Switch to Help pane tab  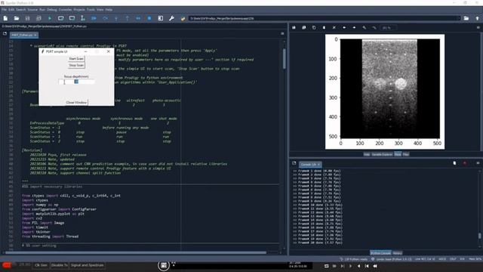[x=367, y=154]
